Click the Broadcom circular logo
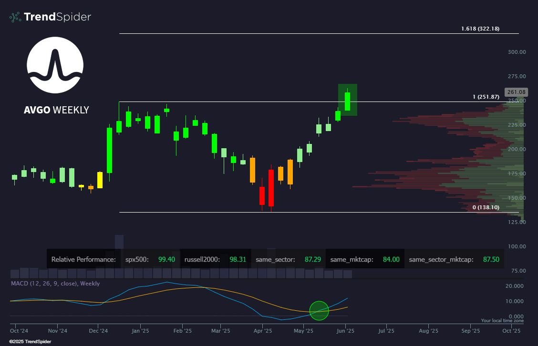538x346 pixels. [55, 65]
